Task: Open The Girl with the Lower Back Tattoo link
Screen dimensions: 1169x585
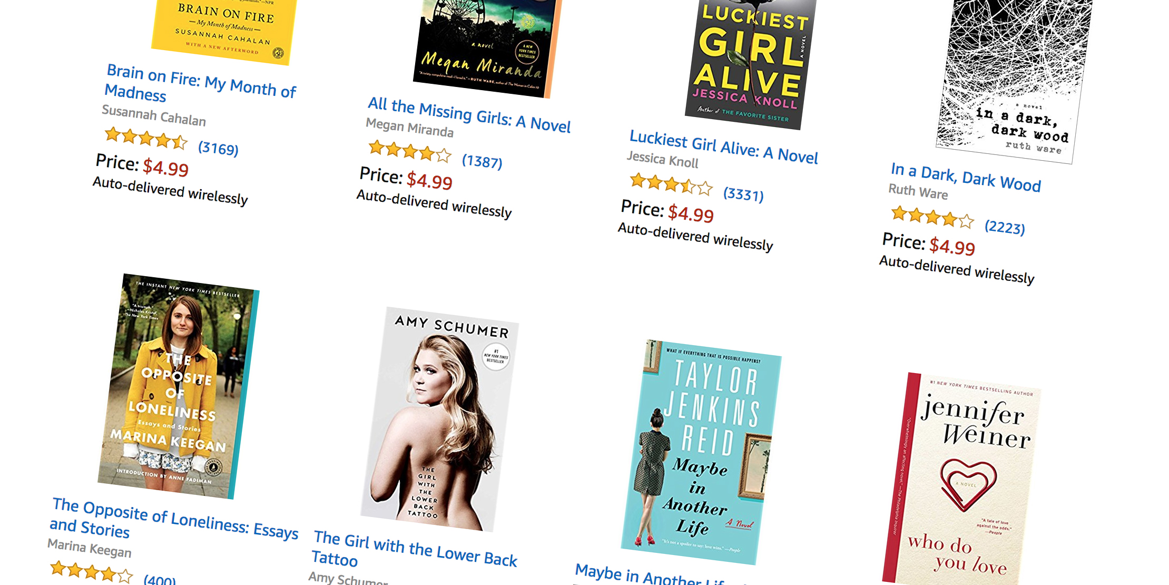Action: (x=415, y=549)
